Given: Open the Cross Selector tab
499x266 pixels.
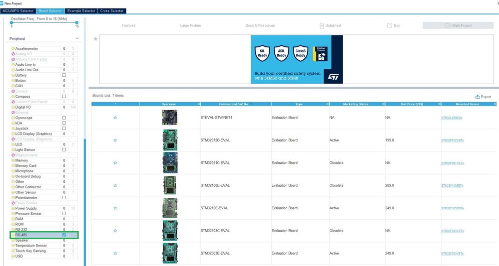Looking at the screenshot, I should point(112,11).
